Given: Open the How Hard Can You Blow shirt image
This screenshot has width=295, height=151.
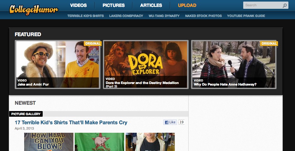Looking at the screenshot, I should click(49, 142).
